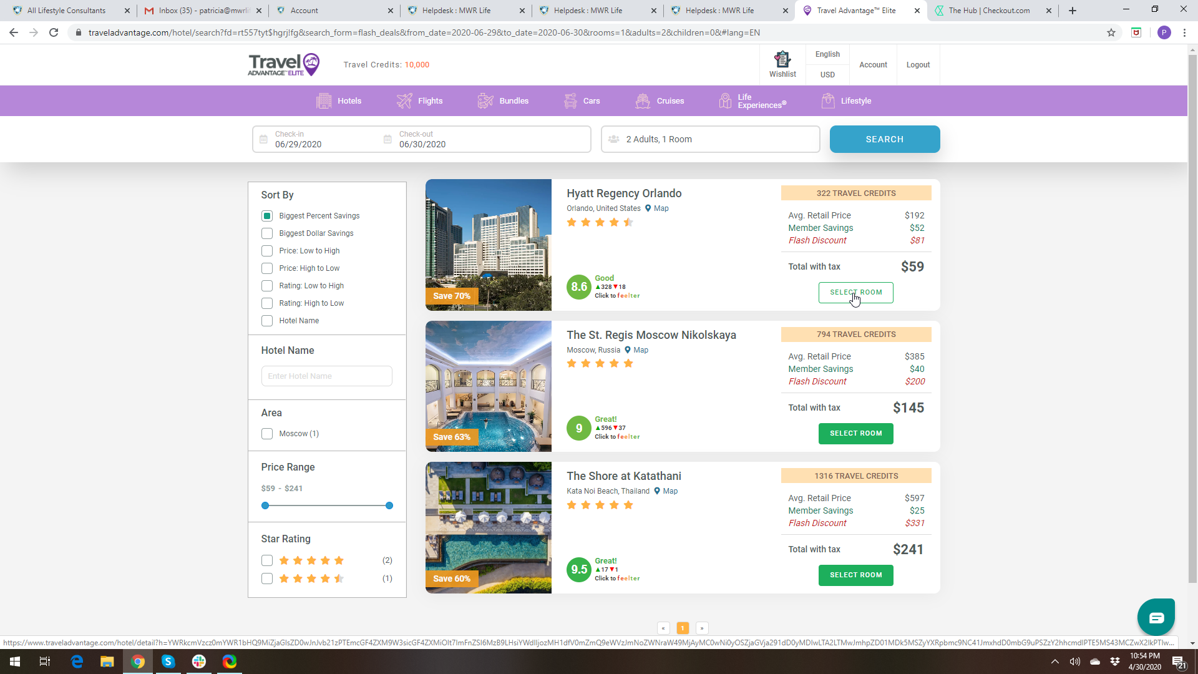
Task: Select room for The Shore at Katathani
Action: (855, 575)
